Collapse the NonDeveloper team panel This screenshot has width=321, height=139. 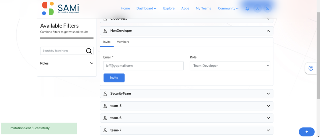coord(268,31)
